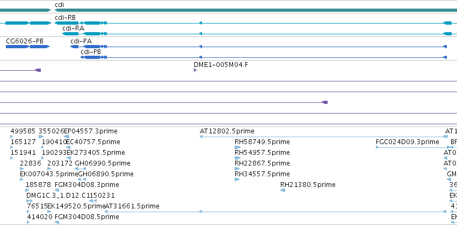This screenshot has width=457, height=225.
Task: Click the AT12802.5prime label
Action: [x=227, y=131]
